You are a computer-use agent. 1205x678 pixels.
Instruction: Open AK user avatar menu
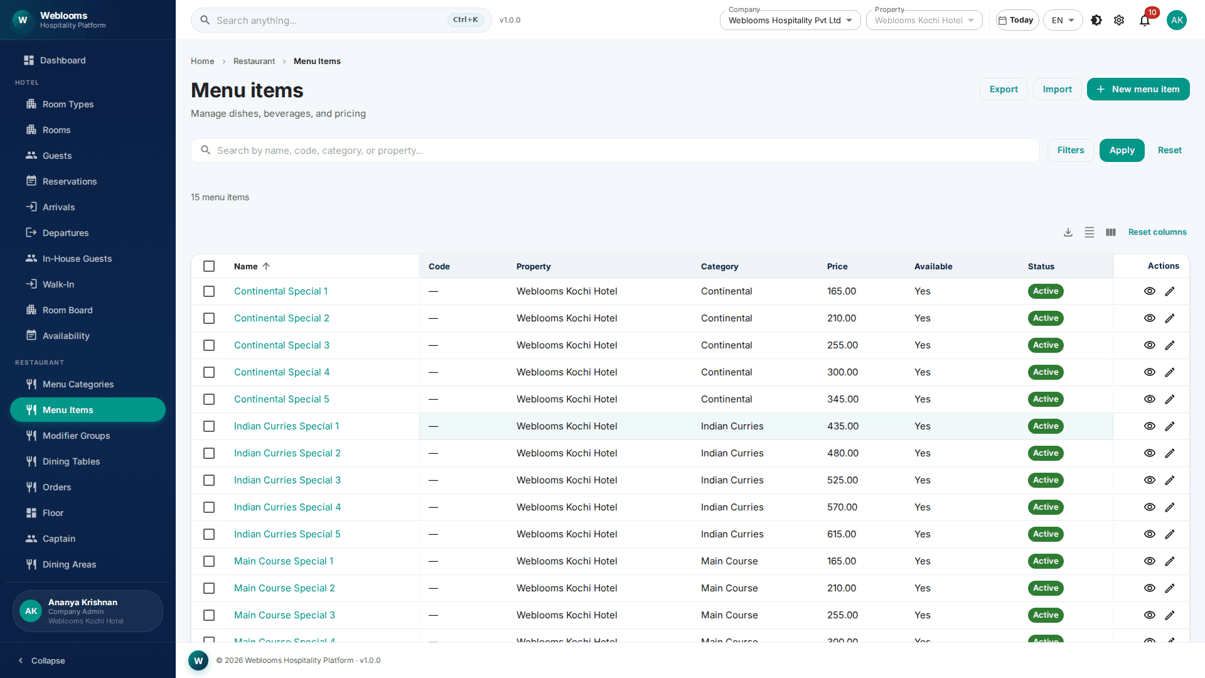coord(1177,20)
